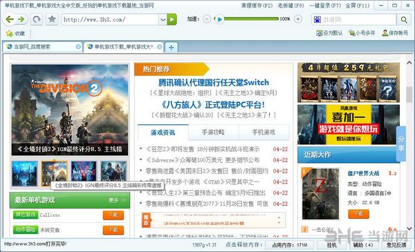415x252 pixels.
Task: Open headline 腾讯确认代理国行任天堂Switch
Action: coord(214,82)
